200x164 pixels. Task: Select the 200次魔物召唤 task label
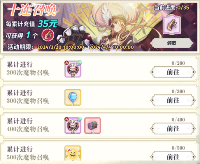pyautogui.click(x=28, y=73)
